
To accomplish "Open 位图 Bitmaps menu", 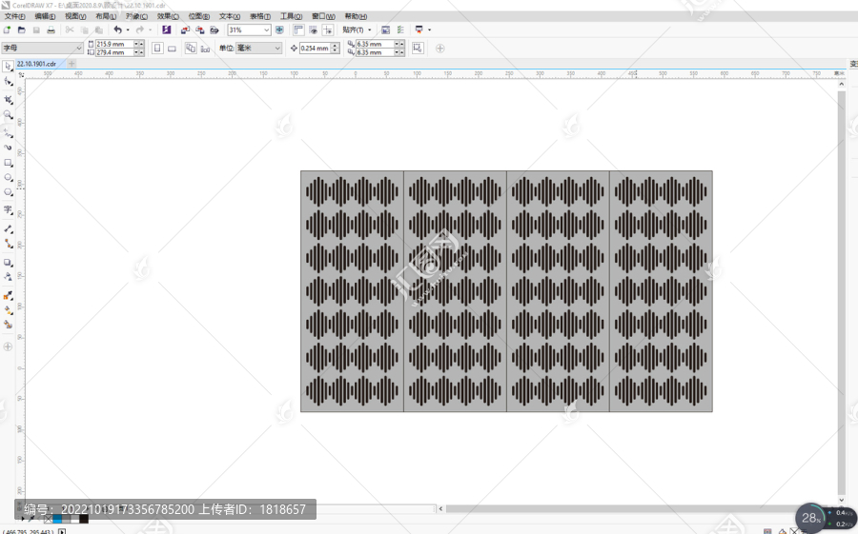I will pyautogui.click(x=198, y=16).
